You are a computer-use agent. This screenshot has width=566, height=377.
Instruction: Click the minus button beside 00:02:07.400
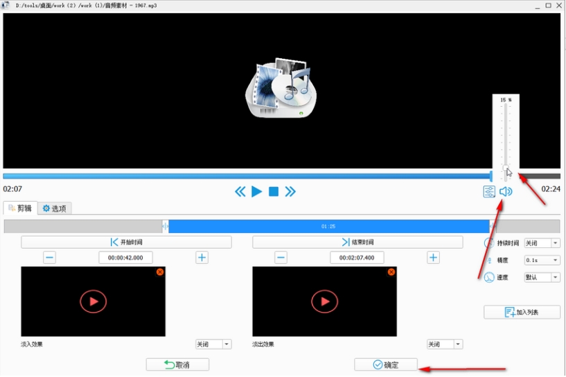[281, 258]
